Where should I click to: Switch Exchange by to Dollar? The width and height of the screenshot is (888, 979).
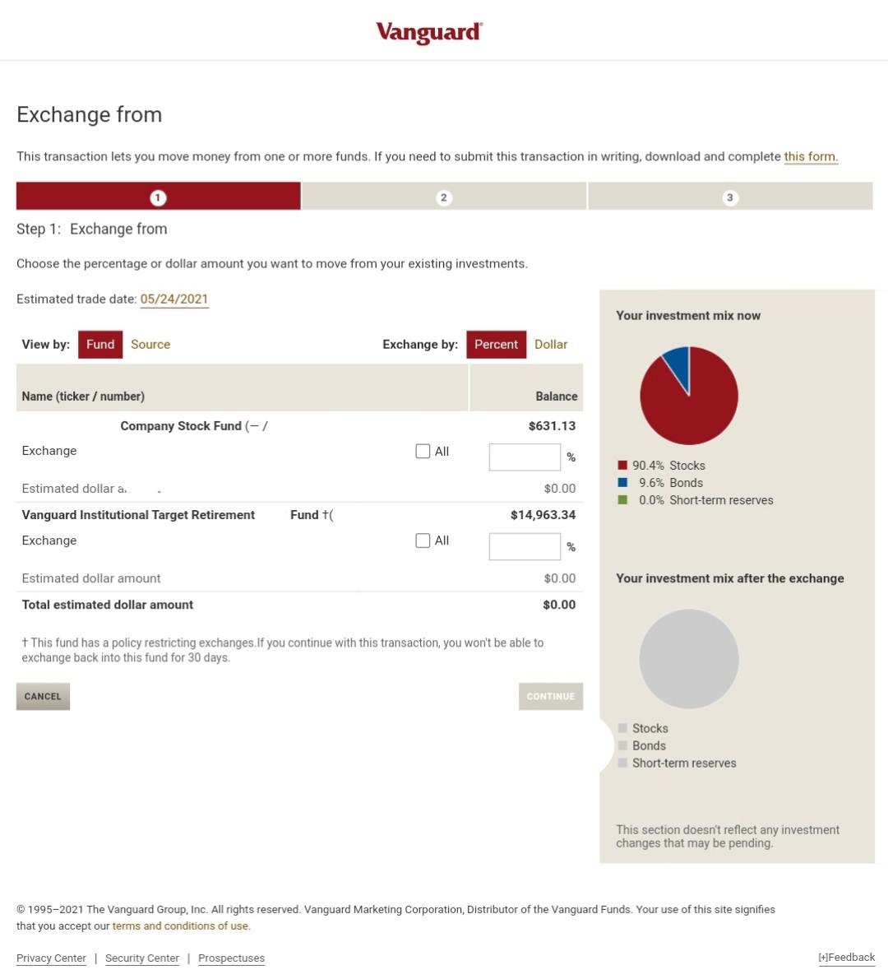point(550,344)
